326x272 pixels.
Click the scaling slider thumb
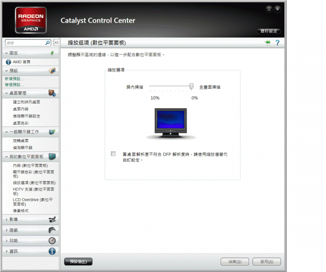192,86
